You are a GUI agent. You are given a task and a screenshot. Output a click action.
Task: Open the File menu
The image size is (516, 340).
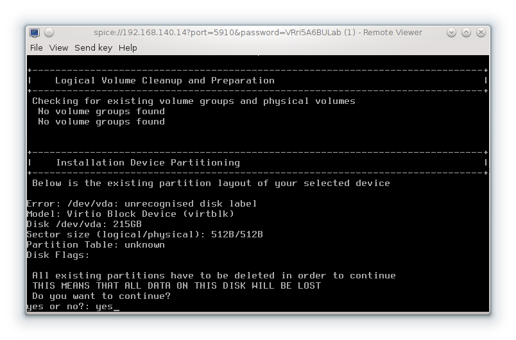click(x=37, y=47)
